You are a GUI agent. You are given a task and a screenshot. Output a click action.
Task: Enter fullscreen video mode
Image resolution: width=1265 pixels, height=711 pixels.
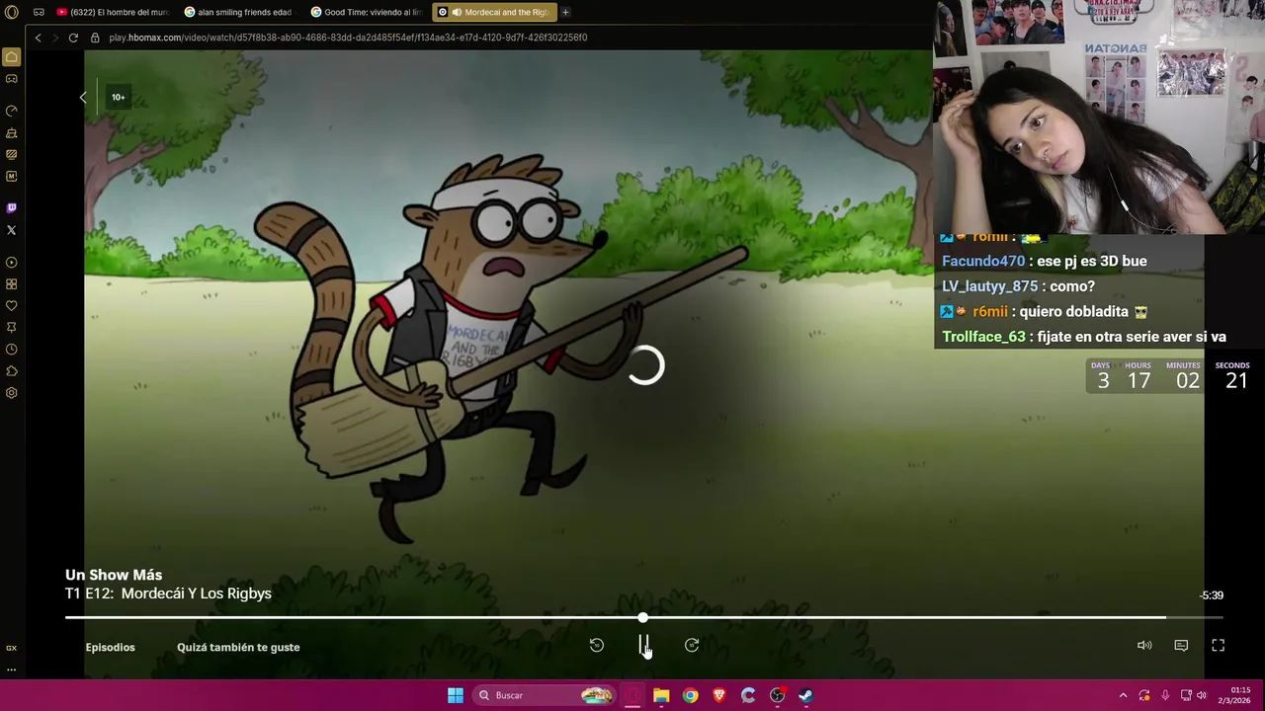1219,645
